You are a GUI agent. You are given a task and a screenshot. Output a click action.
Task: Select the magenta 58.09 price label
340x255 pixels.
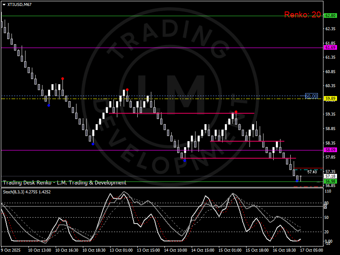coord(330,150)
